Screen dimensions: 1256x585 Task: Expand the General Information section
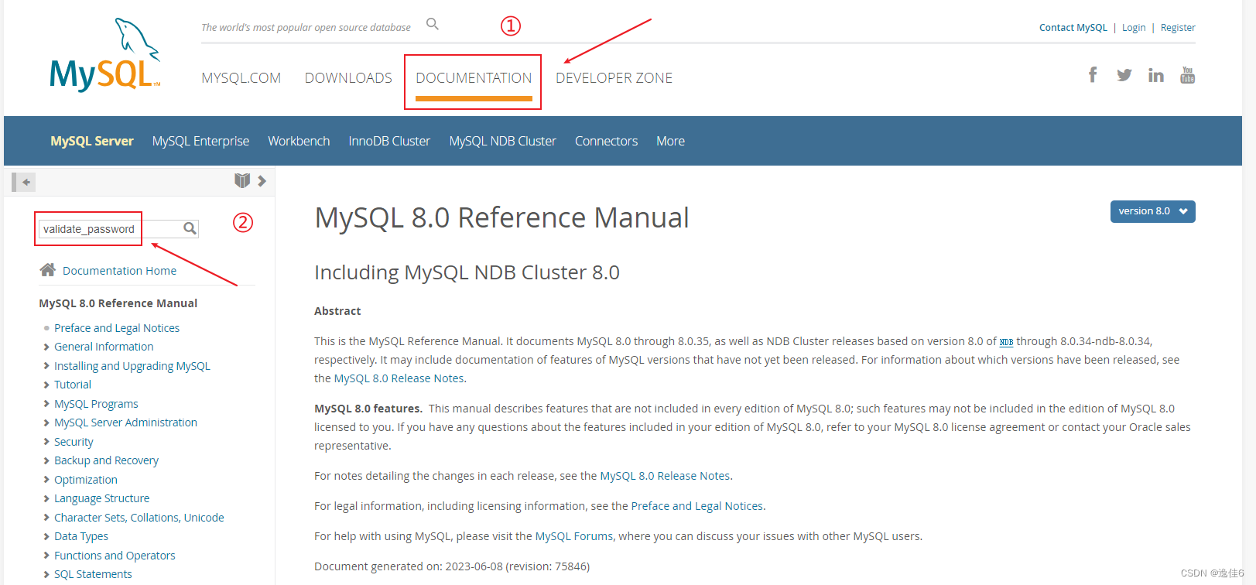click(x=46, y=347)
